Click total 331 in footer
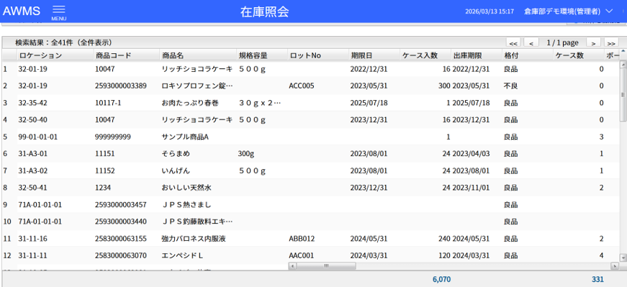The image size is (627, 287). (x=597, y=279)
